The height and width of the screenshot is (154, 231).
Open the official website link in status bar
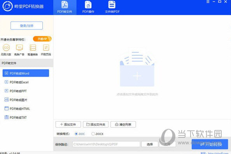[218, 153]
